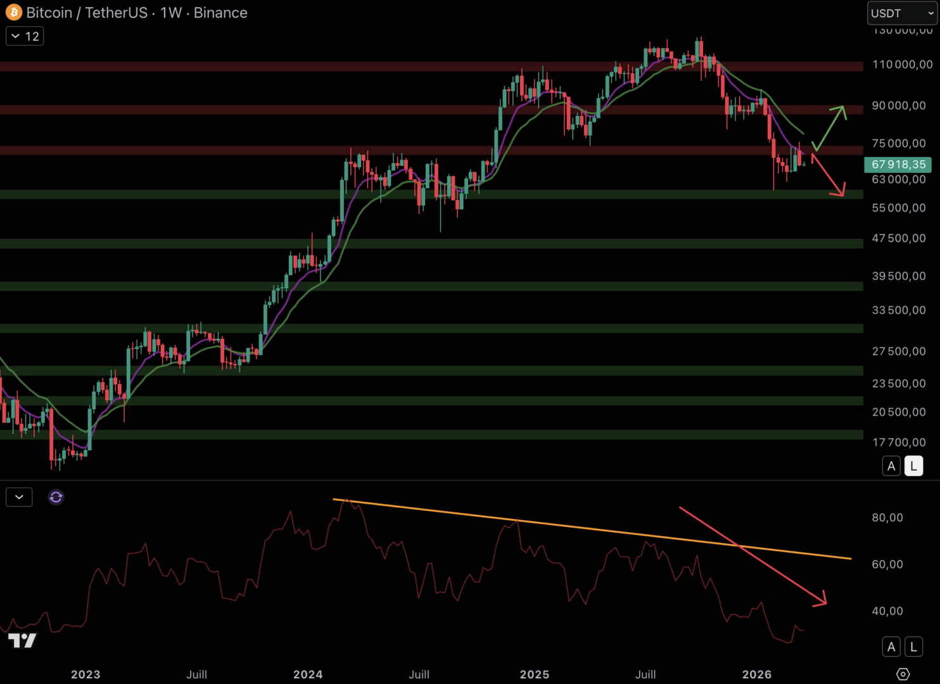
Task: Toggle log scale on the lower indicator pane
Action: coord(913,647)
